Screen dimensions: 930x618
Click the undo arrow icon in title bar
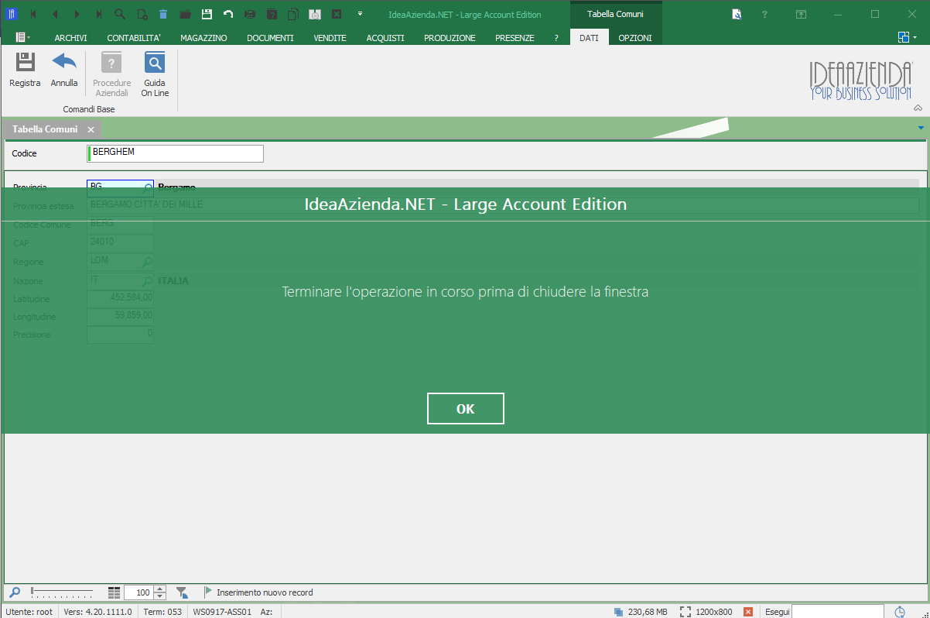[228, 14]
